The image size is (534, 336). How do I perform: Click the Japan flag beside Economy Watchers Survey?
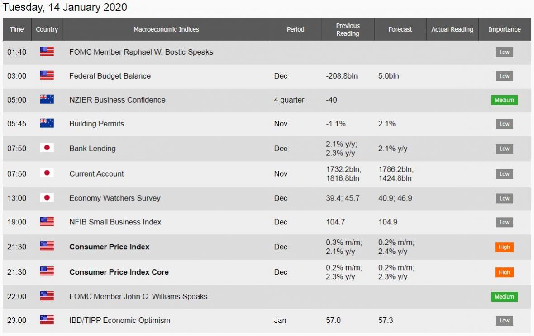tap(47, 198)
